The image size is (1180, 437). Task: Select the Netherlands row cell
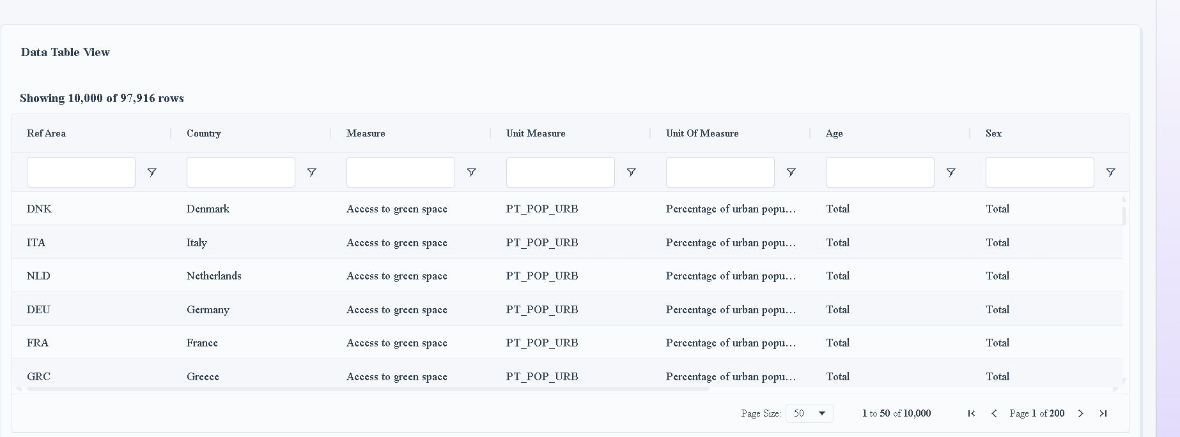click(214, 276)
